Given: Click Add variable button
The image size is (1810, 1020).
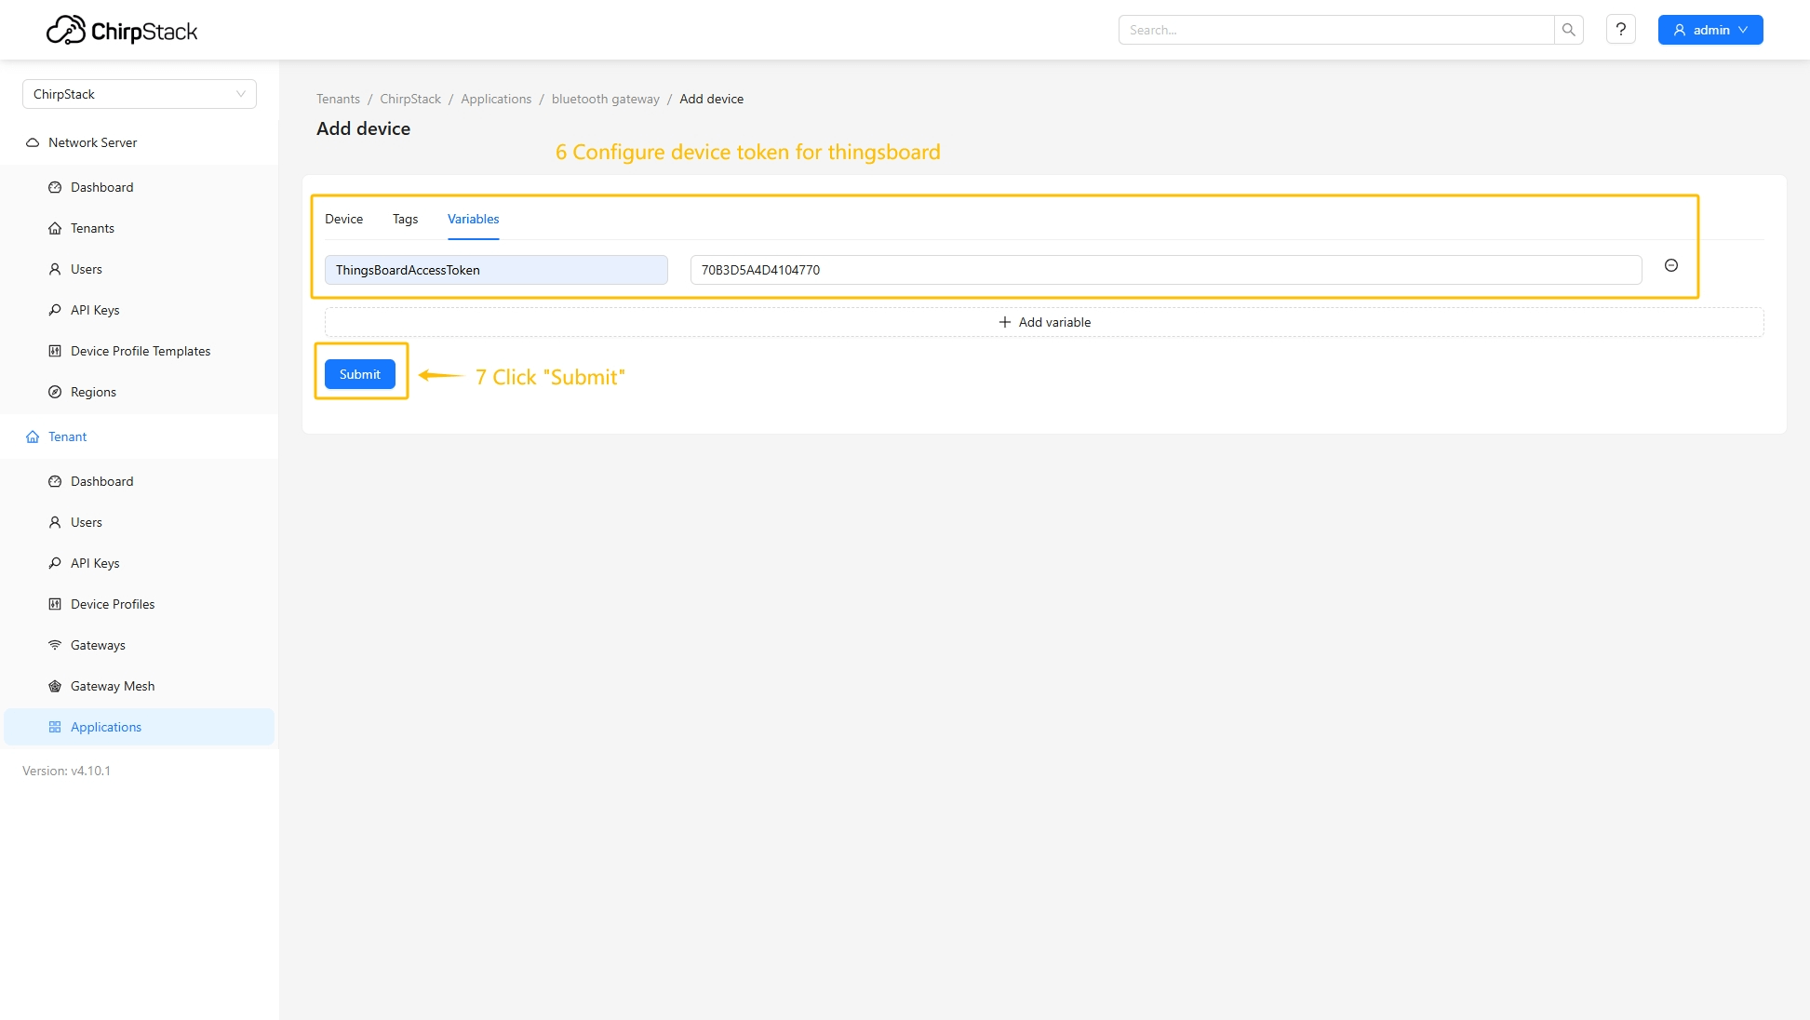Looking at the screenshot, I should [x=1043, y=322].
